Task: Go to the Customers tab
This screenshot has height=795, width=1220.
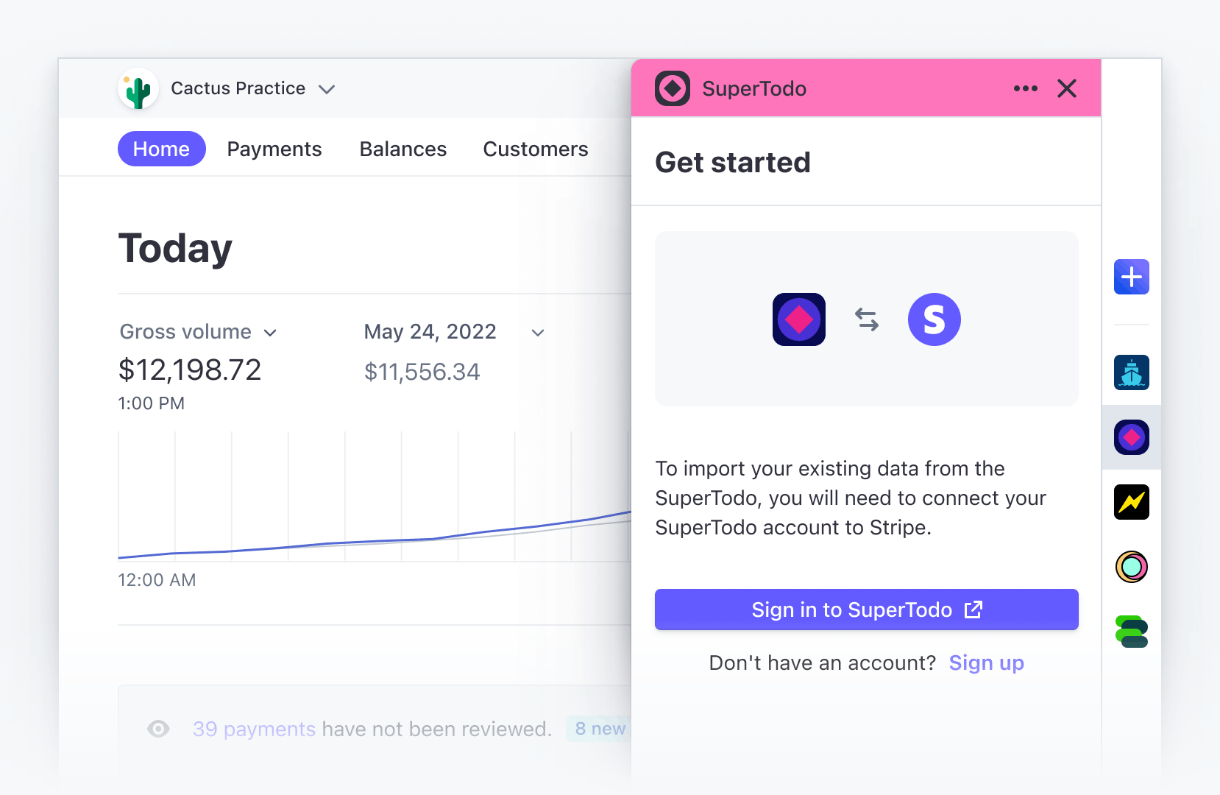Action: coord(536,149)
